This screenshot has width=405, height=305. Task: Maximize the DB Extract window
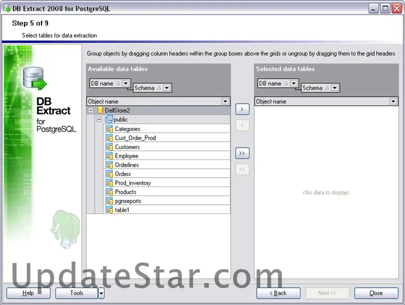pos(385,8)
